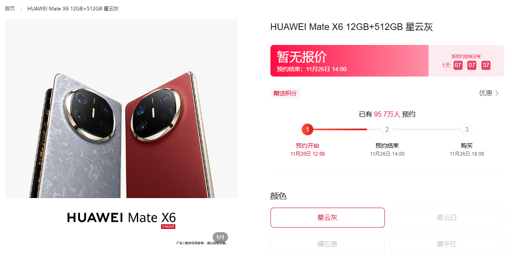This screenshot has height=258, width=528.
Task: Click the breadcrumb chevron separator
Action: [21, 9]
